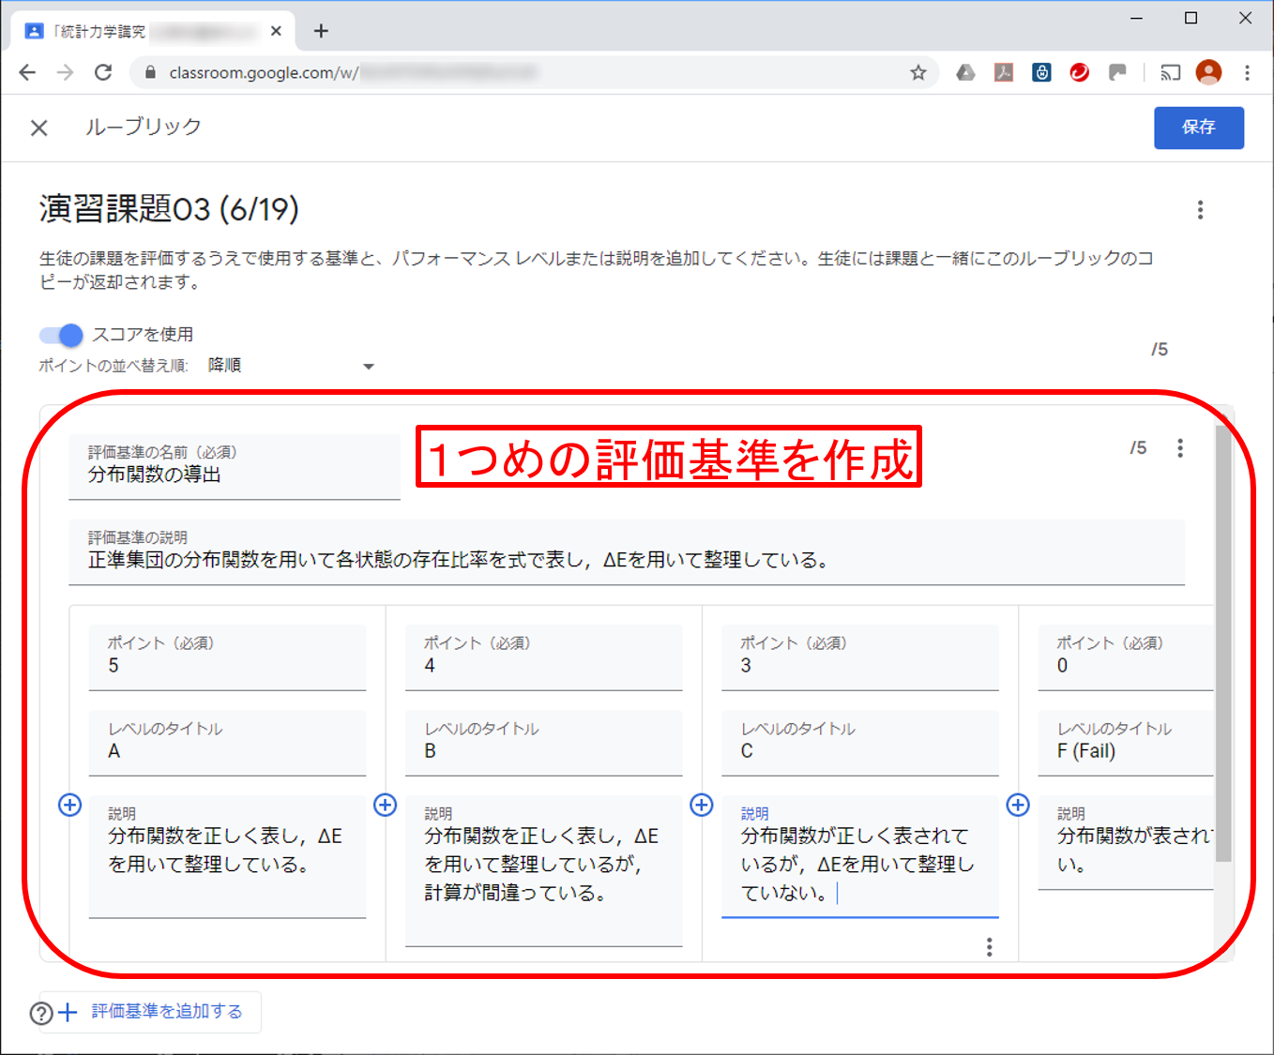Open a new browser tab
Image resolution: width=1274 pixels, height=1055 pixels.
point(321,31)
